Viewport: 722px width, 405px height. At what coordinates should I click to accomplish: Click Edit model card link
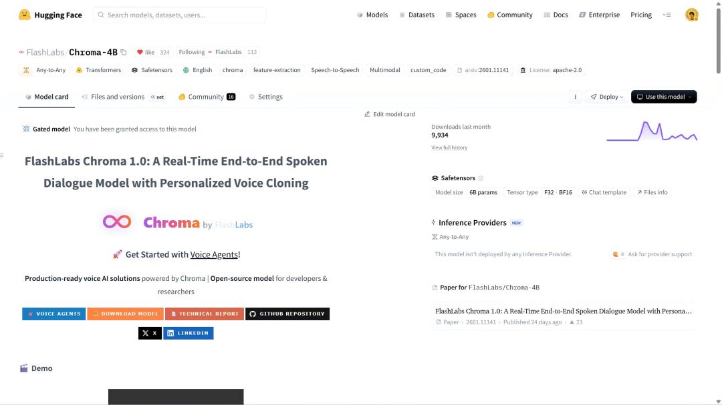point(390,114)
